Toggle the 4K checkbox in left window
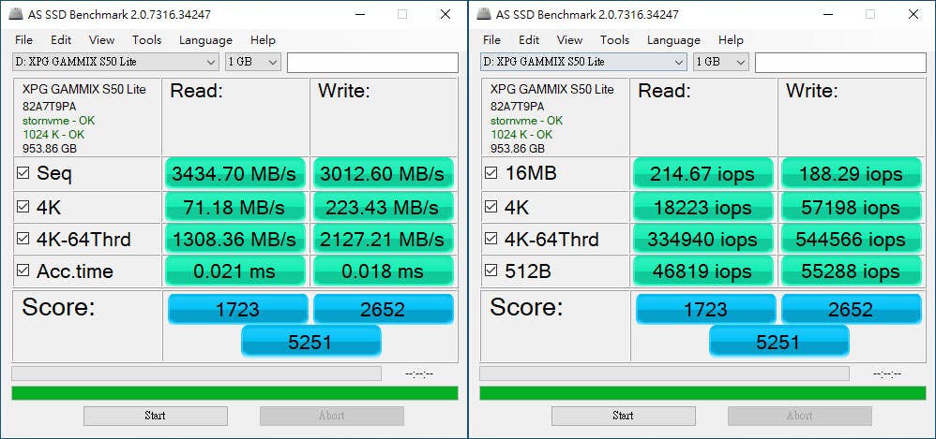The height and width of the screenshot is (439, 936). [x=23, y=207]
